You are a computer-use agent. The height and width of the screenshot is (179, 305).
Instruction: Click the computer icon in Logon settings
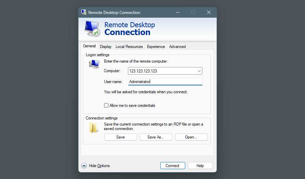click(x=94, y=64)
